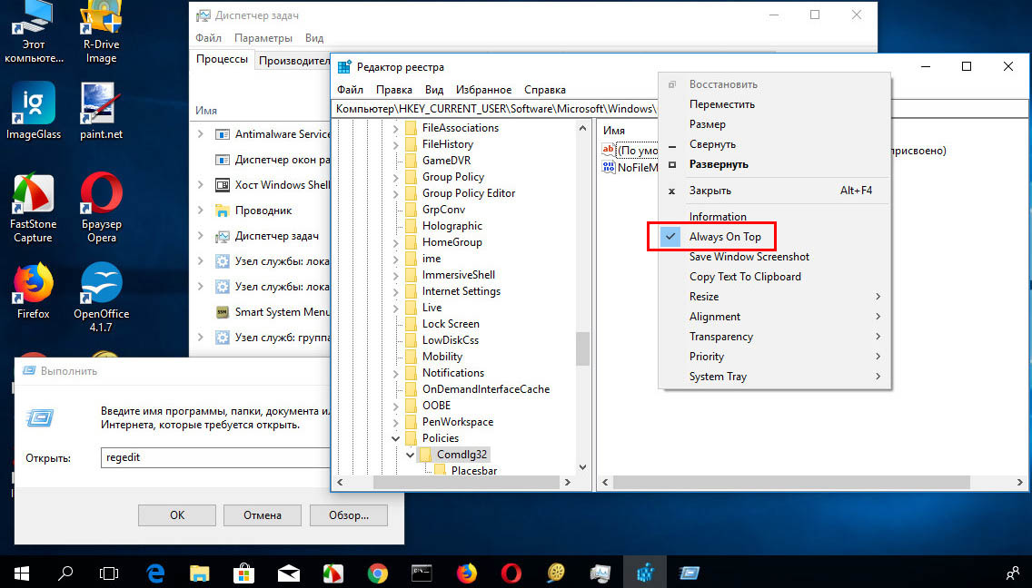The width and height of the screenshot is (1032, 588).
Task: Launch Opera from taskbar
Action: (511, 573)
